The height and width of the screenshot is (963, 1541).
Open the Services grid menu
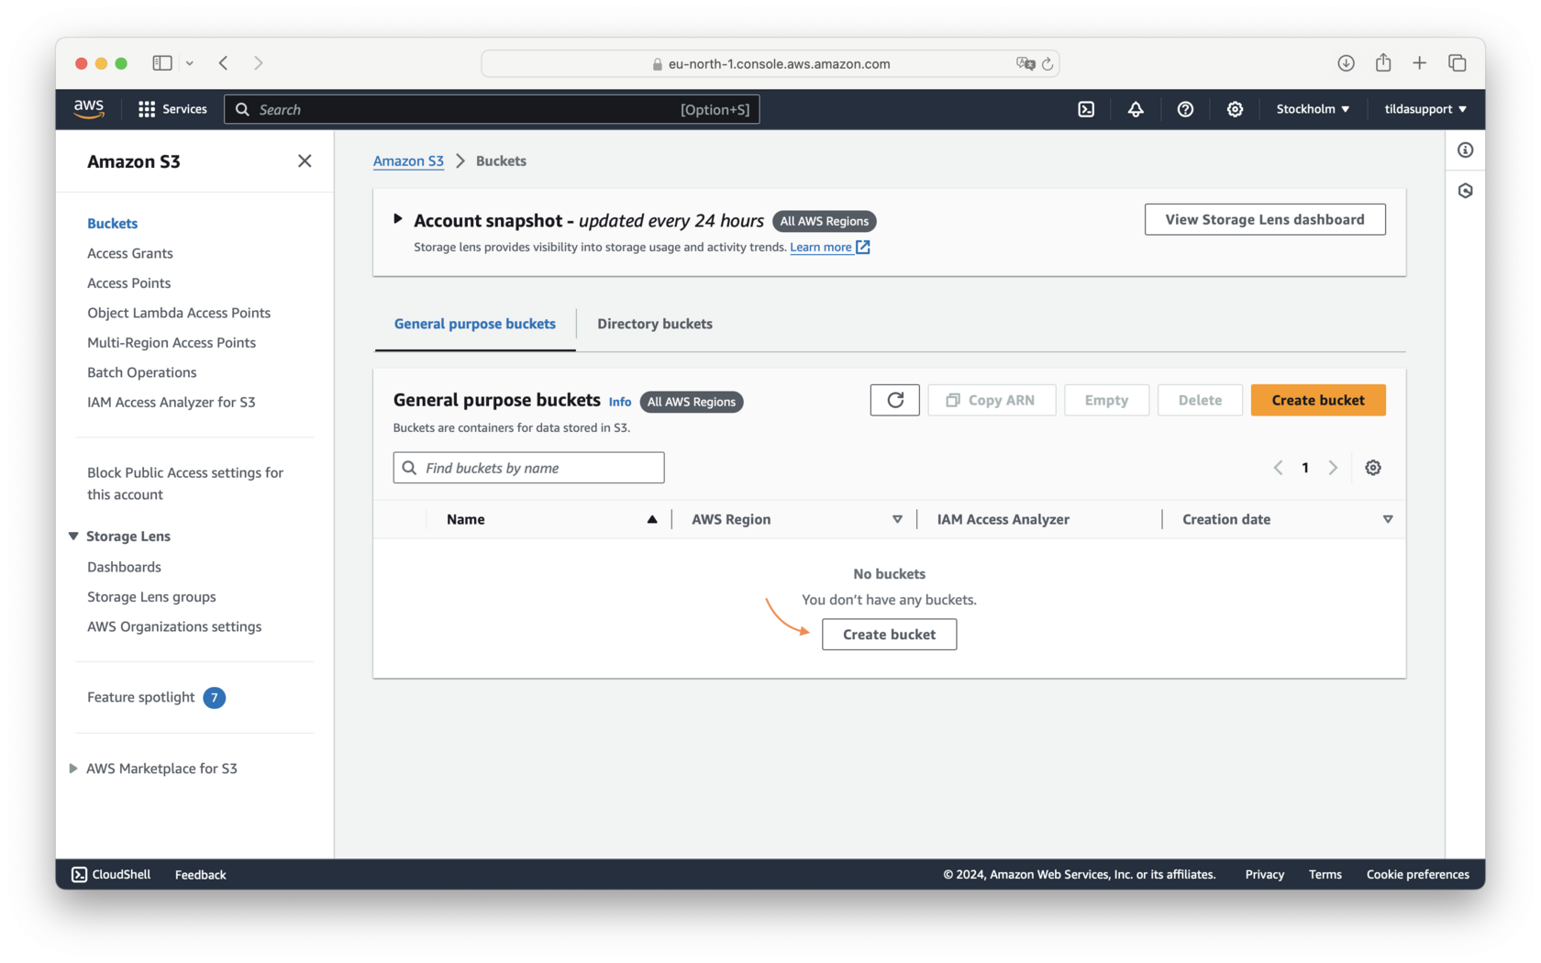coord(172,109)
